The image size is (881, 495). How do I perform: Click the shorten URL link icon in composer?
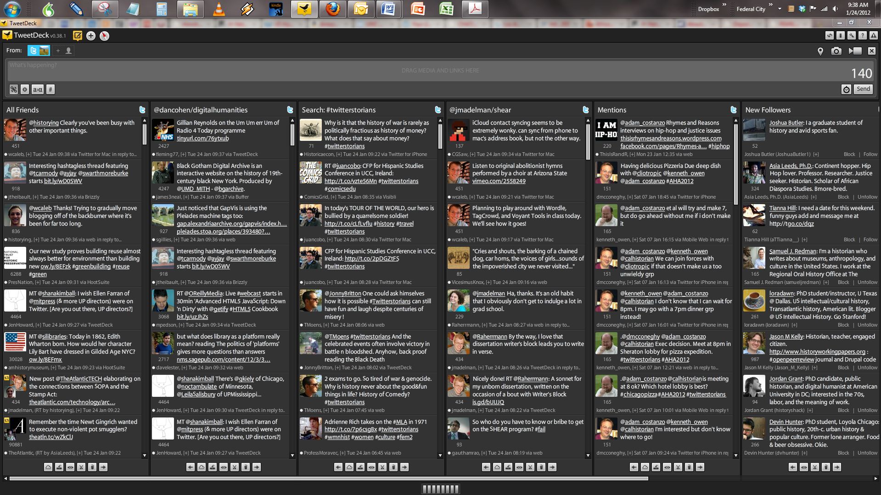pos(14,89)
